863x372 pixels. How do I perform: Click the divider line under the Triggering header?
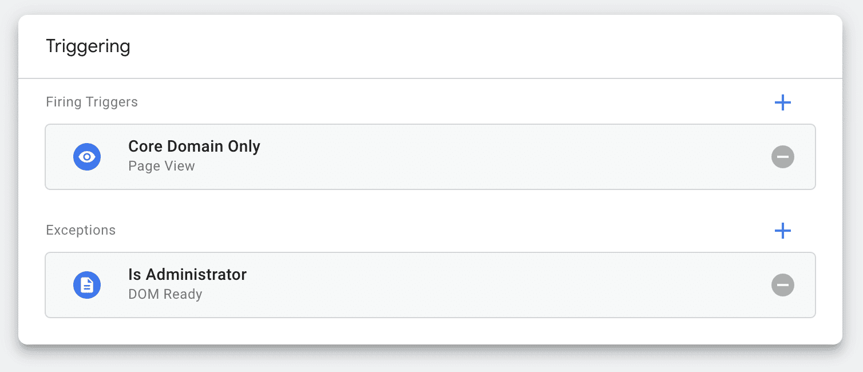[430, 78]
